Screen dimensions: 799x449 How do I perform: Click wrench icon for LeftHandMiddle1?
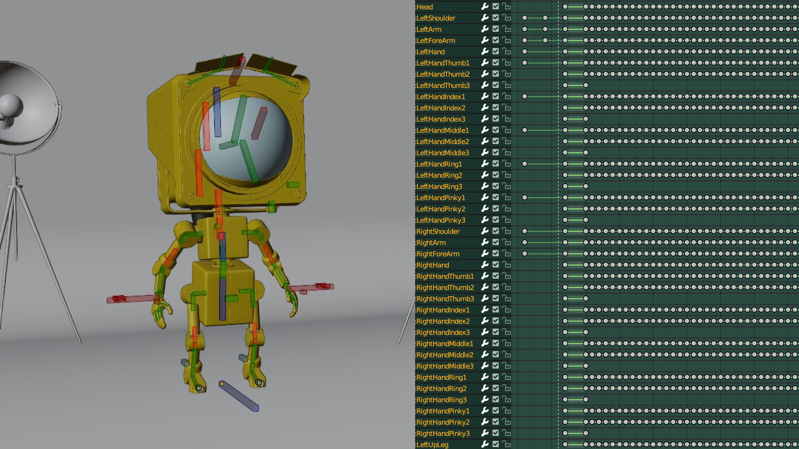tap(484, 130)
